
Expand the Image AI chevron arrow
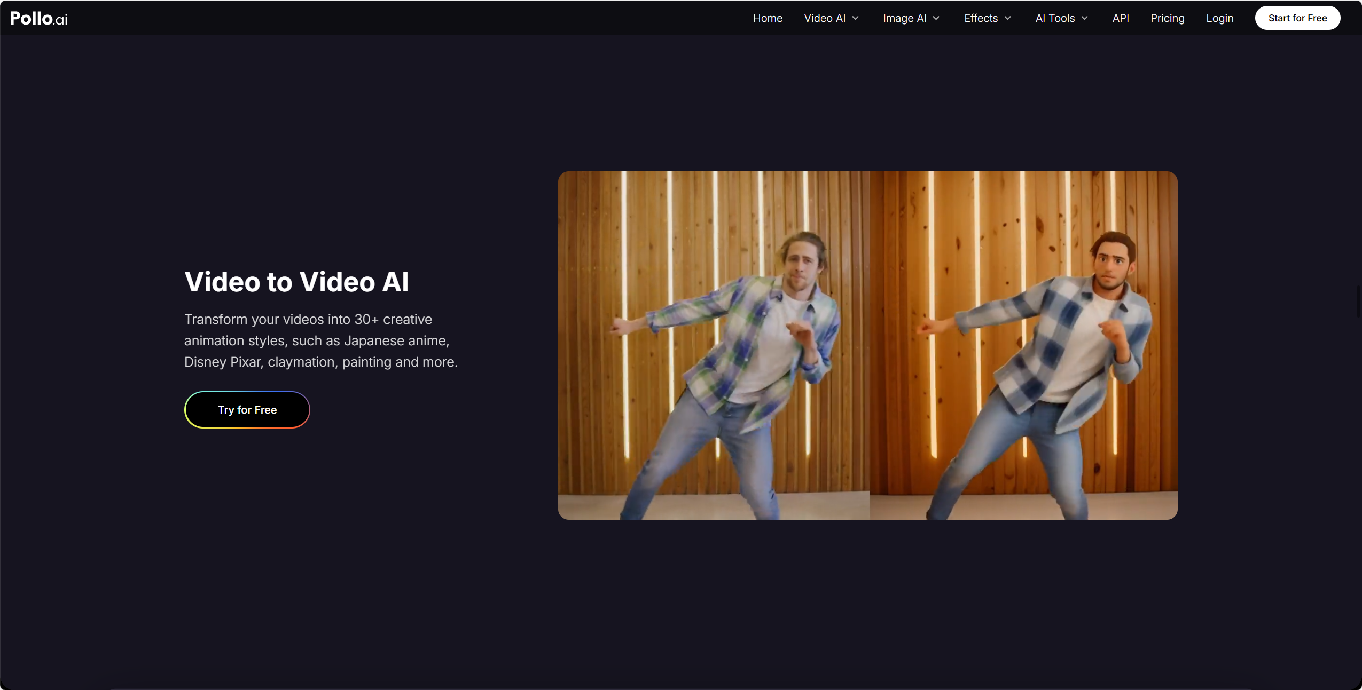pos(936,18)
